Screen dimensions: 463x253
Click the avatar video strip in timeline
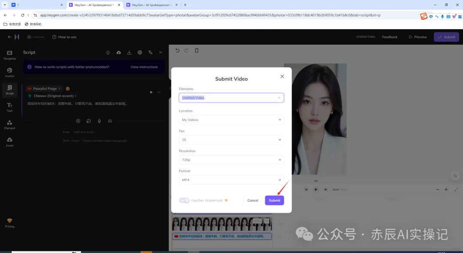tap(222, 224)
